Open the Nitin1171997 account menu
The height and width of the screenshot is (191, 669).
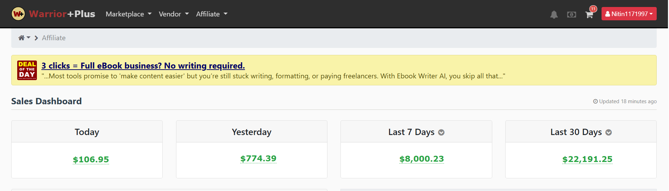(x=629, y=14)
